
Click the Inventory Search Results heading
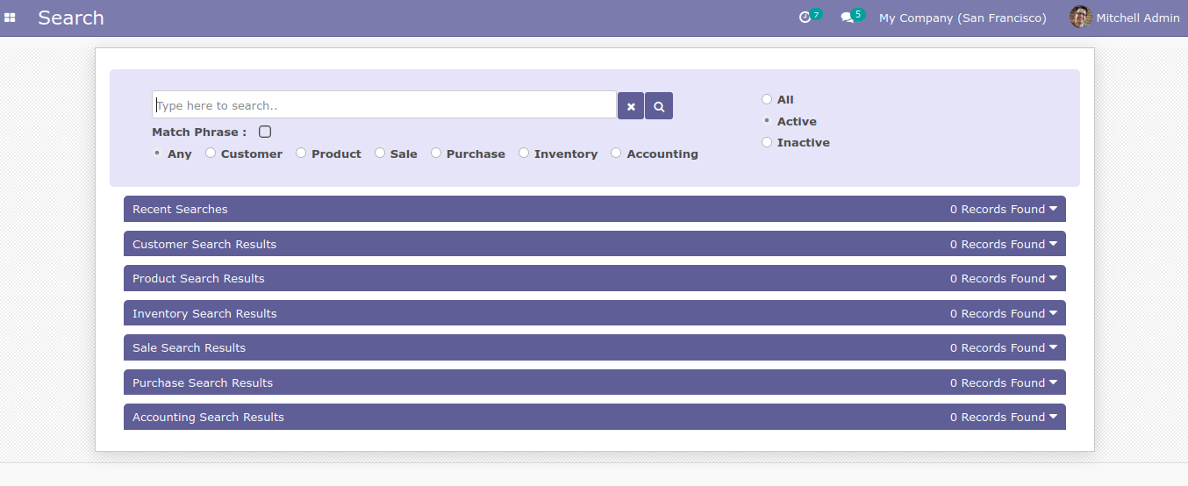(204, 313)
